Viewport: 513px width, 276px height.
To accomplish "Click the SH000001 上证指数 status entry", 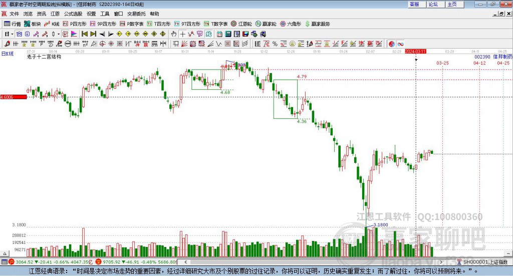I will tap(482, 262).
